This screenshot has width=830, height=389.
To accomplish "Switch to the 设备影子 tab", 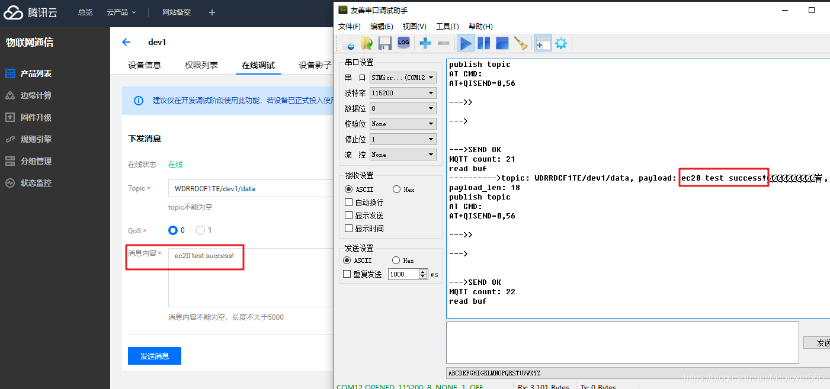I will coord(314,65).
